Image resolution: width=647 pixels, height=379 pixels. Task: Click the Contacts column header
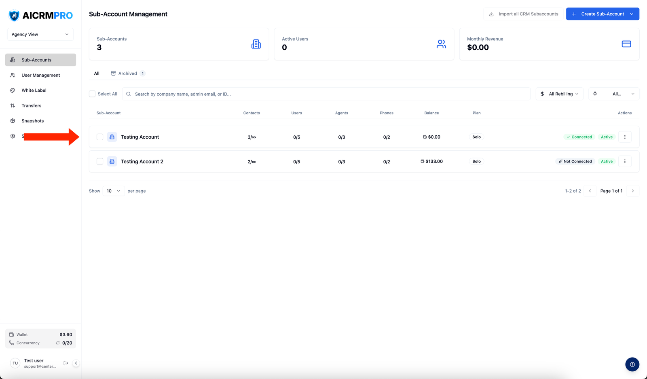252,113
